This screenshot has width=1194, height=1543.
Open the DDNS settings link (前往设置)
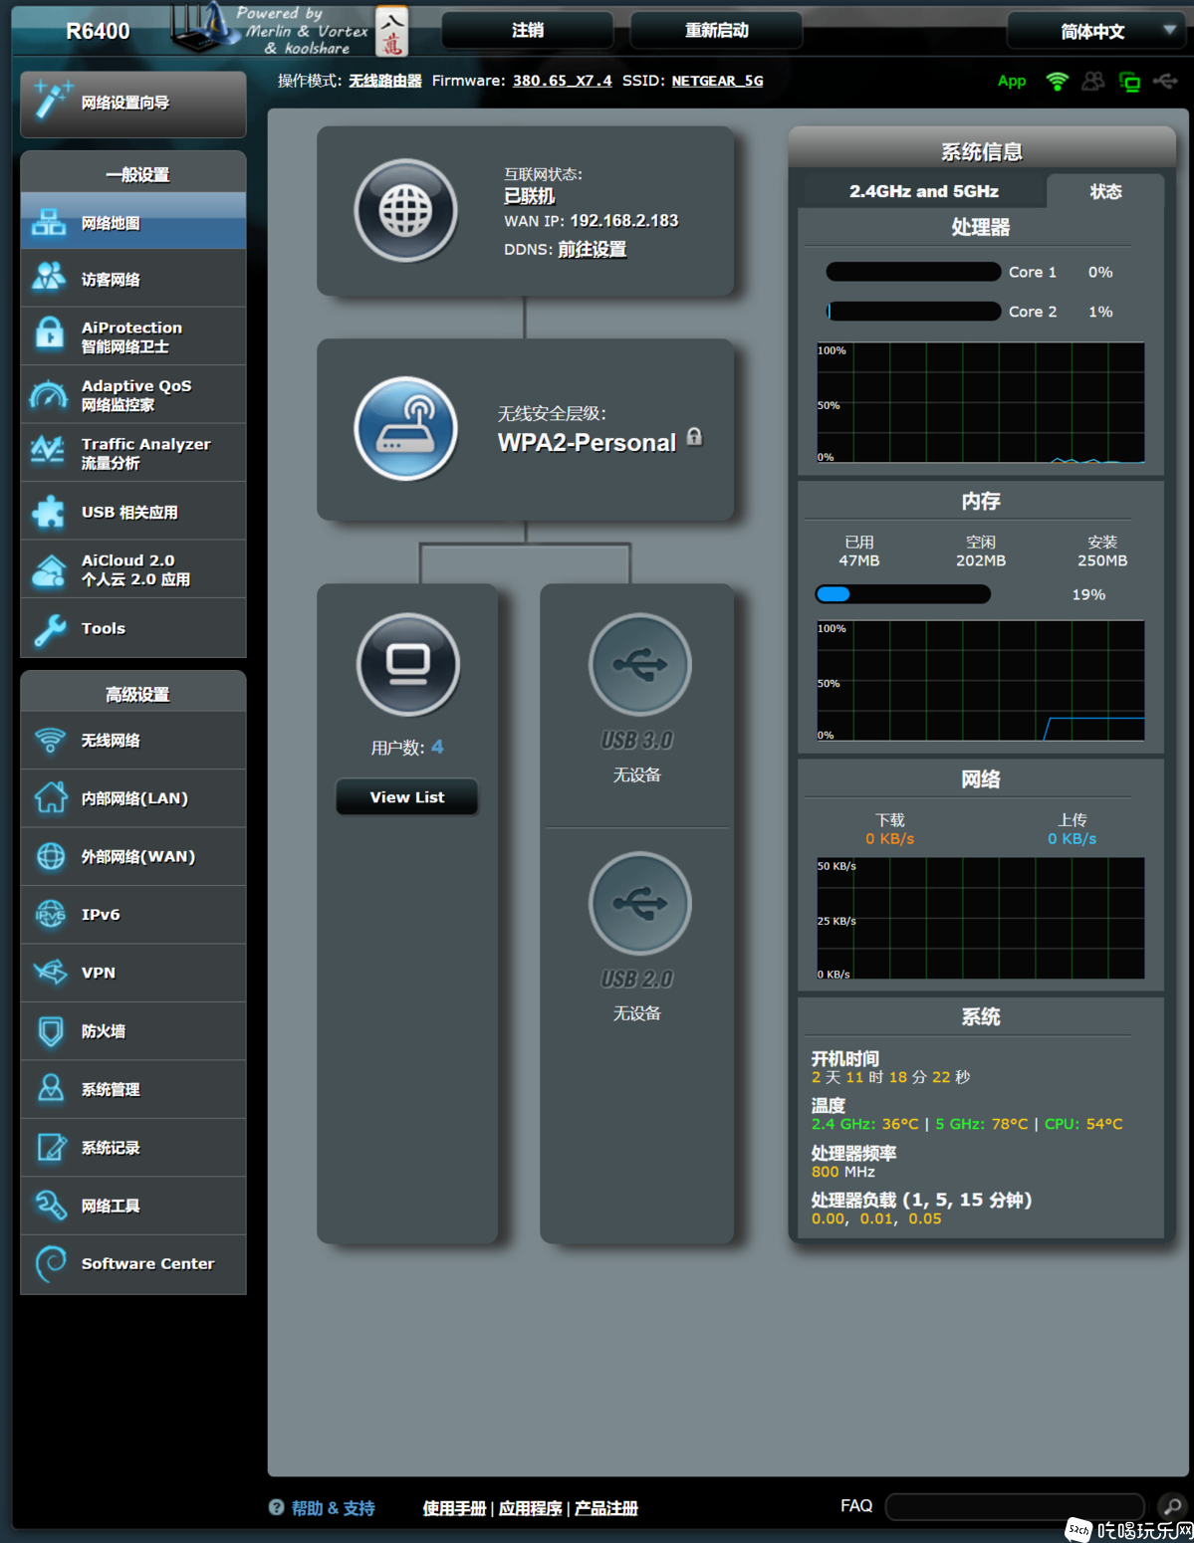click(x=593, y=249)
